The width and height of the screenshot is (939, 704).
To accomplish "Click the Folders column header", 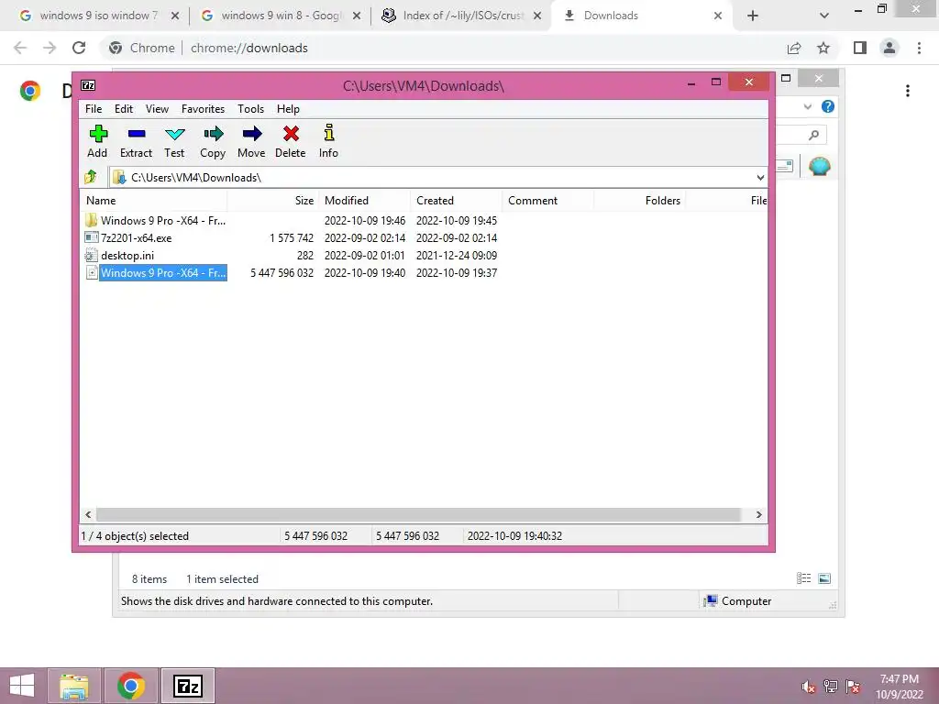I will click(x=639, y=201).
